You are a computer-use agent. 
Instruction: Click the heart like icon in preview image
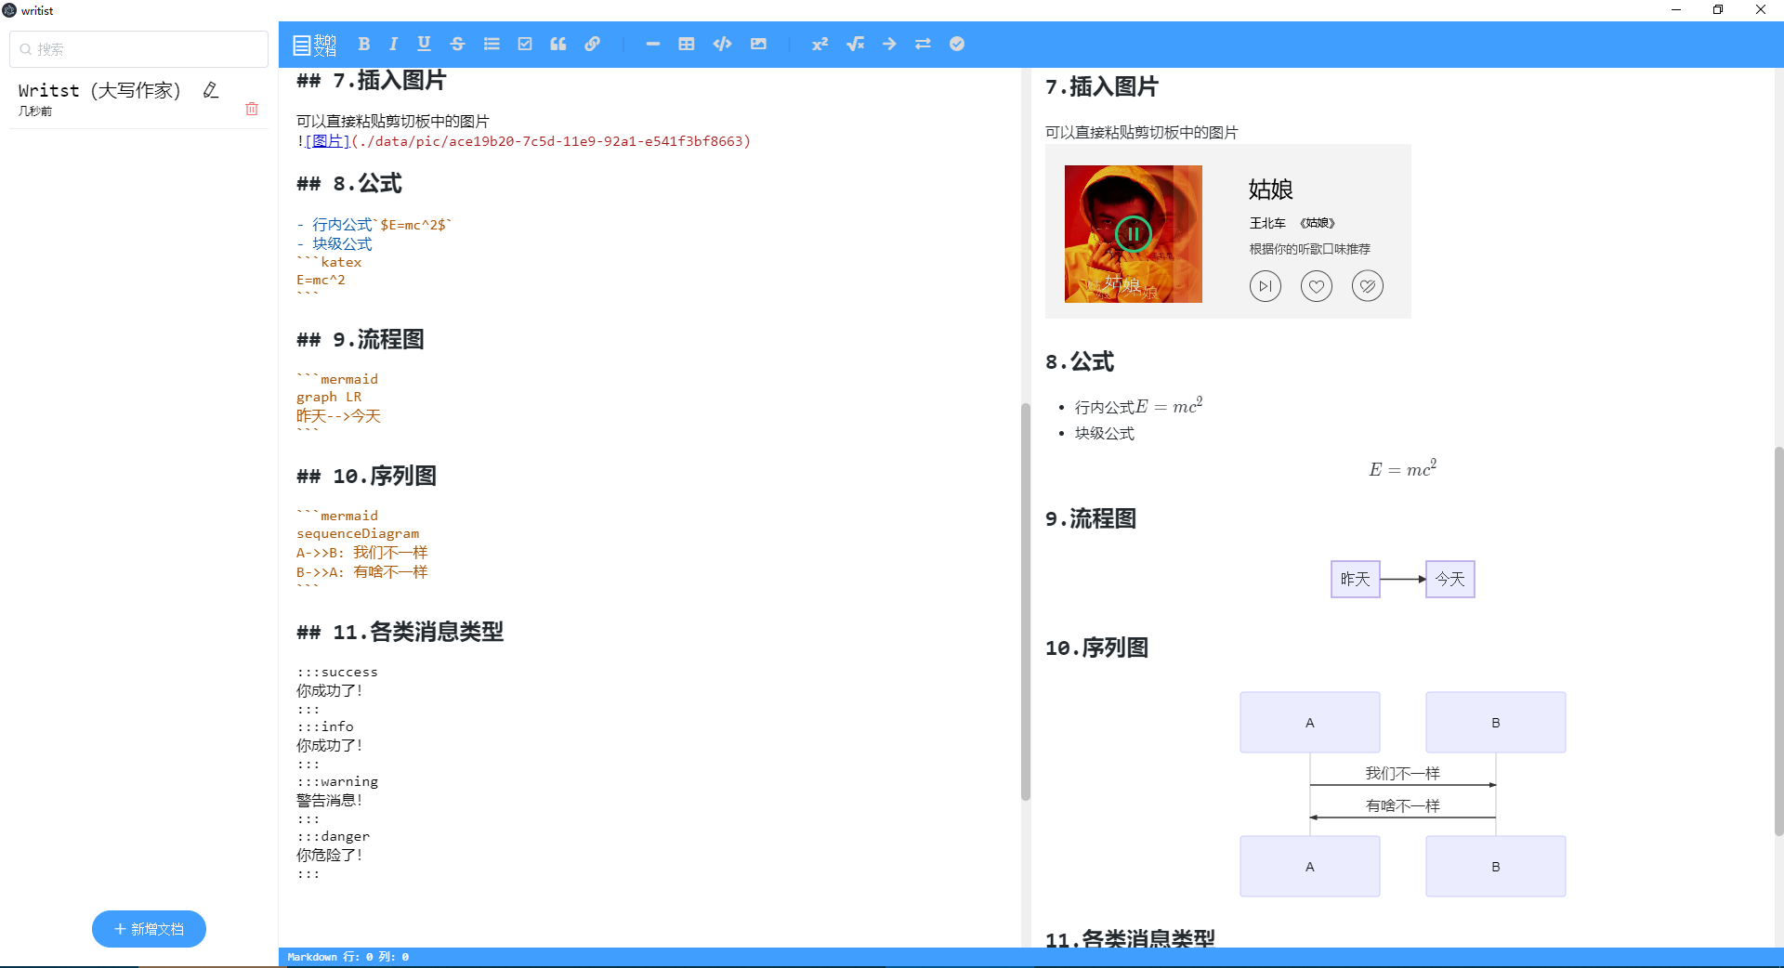click(1316, 286)
